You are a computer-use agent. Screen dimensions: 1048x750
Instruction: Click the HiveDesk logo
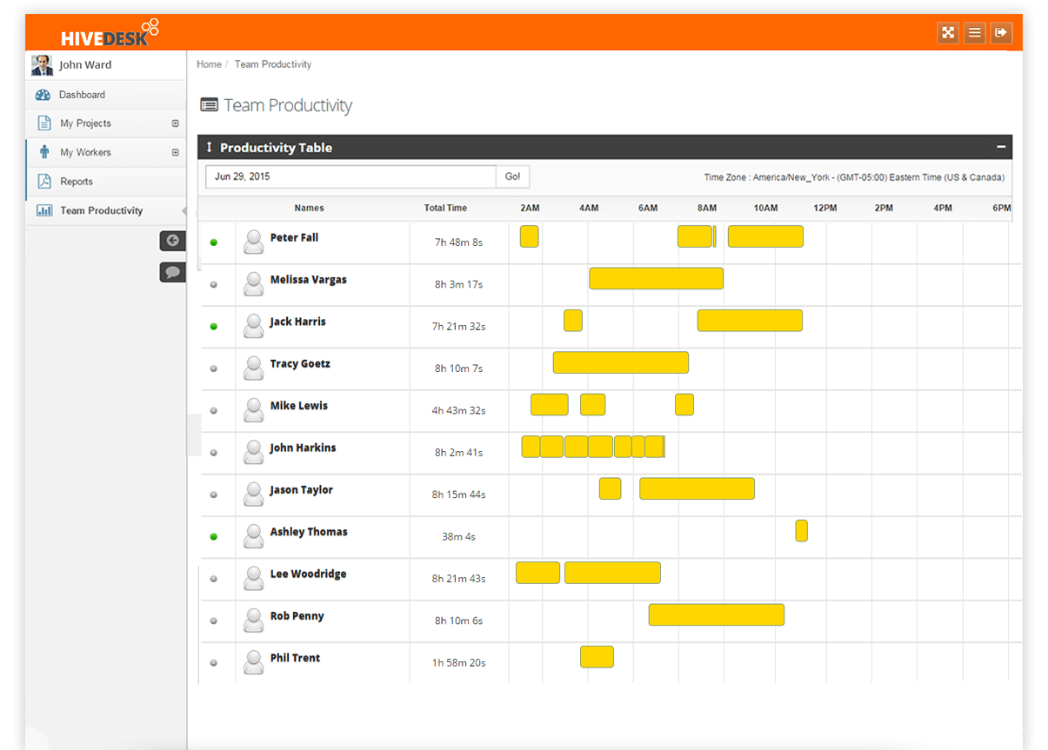[110, 33]
